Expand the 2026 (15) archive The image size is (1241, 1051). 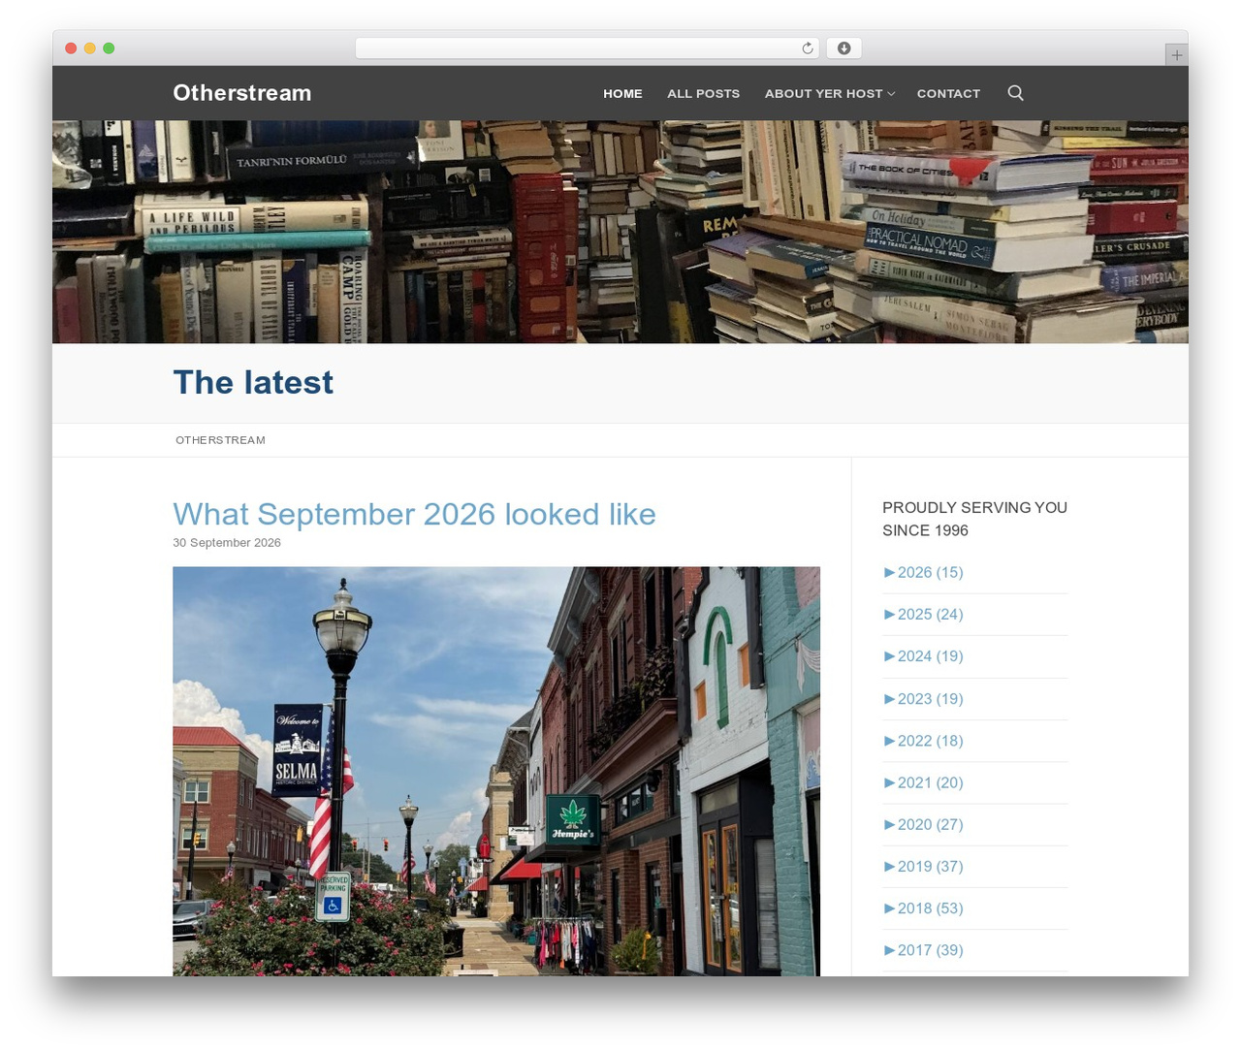[923, 572]
